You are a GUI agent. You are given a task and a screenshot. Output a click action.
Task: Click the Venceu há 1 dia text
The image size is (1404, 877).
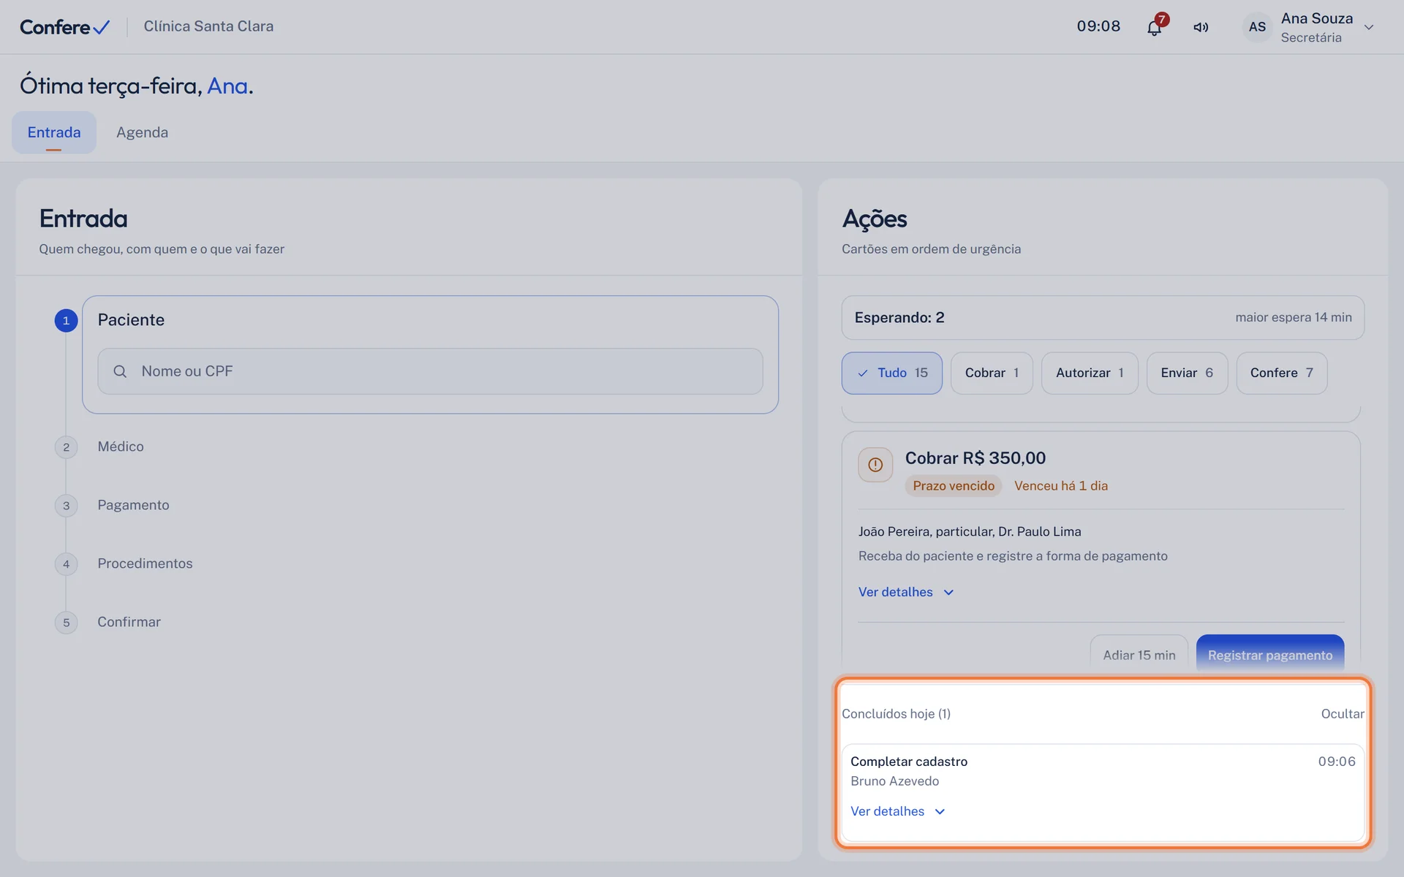tap(1060, 486)
